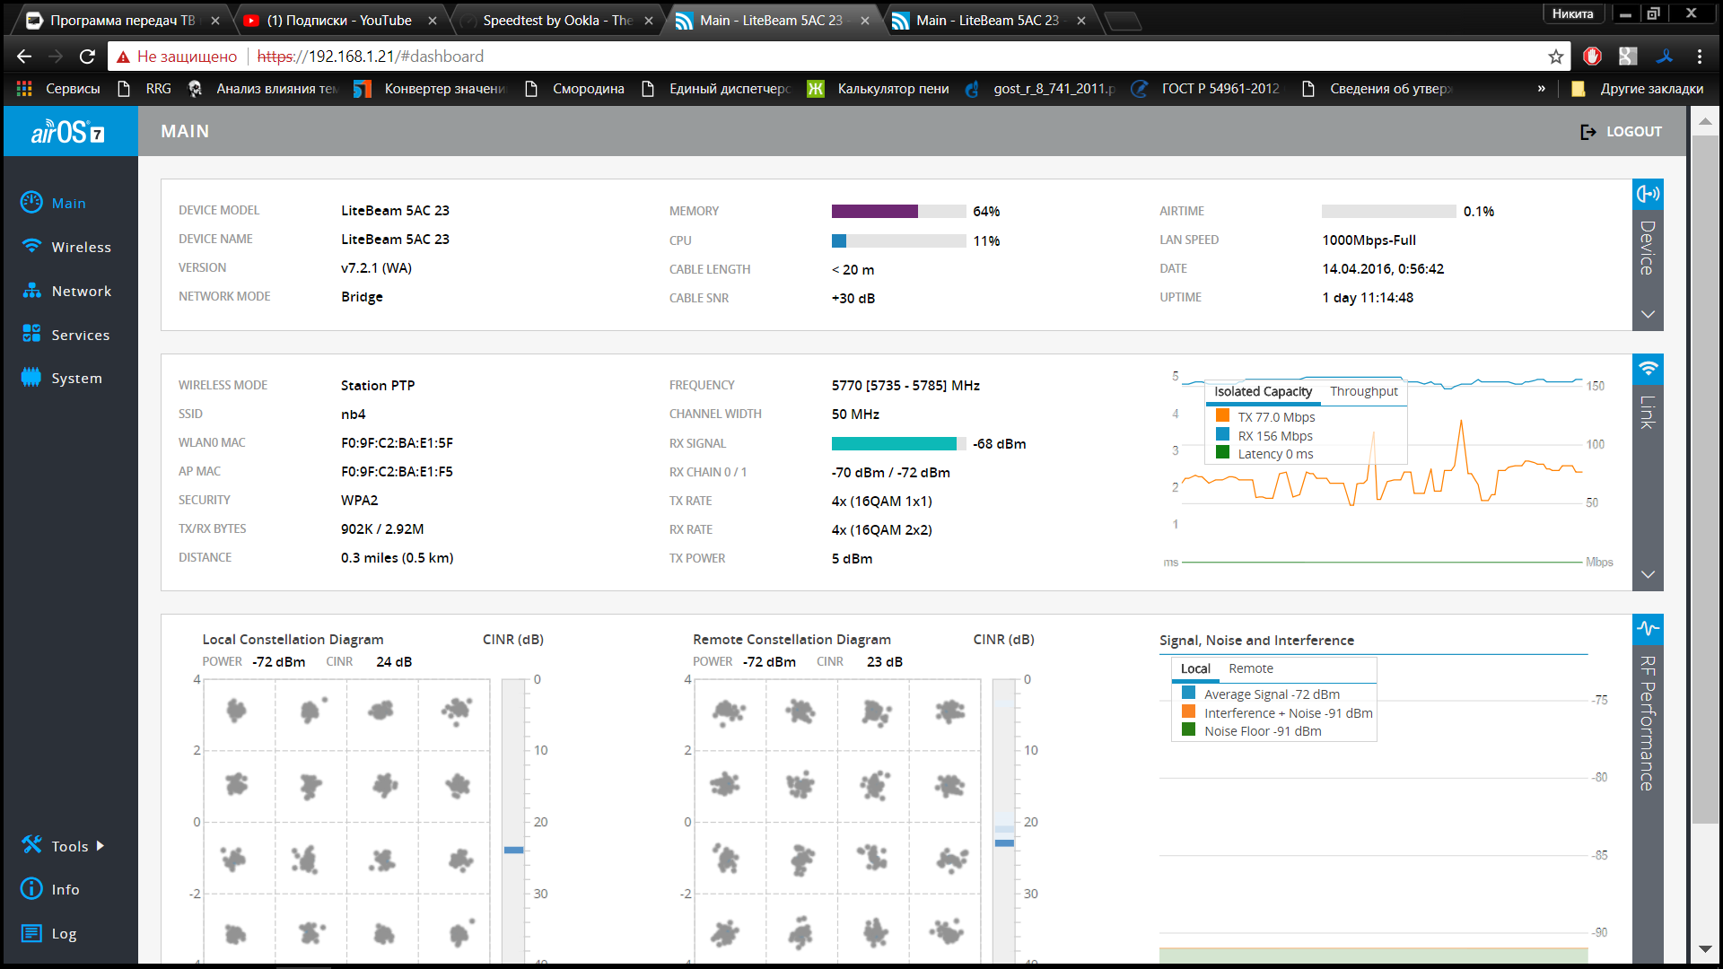Collapse the Device panel chevron
Screen dimensions: 1723x969
1648,315
